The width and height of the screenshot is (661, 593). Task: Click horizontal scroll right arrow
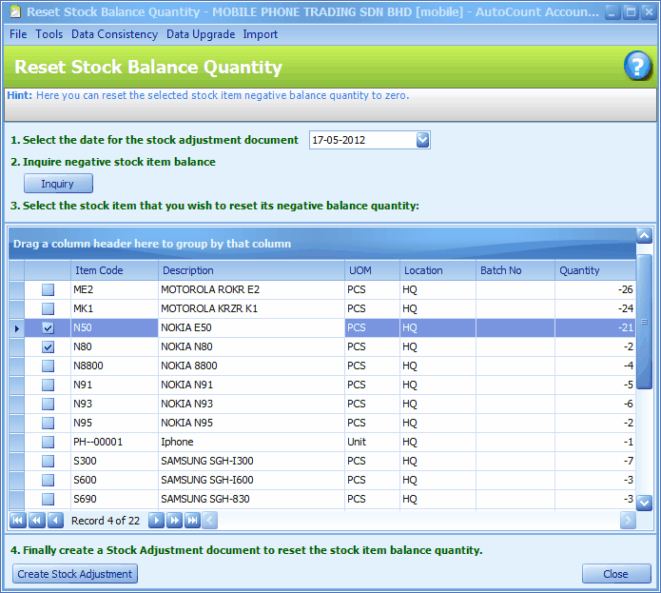click(628, 520)
